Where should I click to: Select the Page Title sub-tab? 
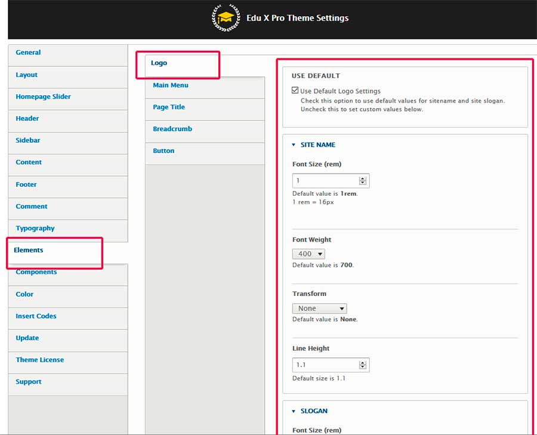[169, 107]
